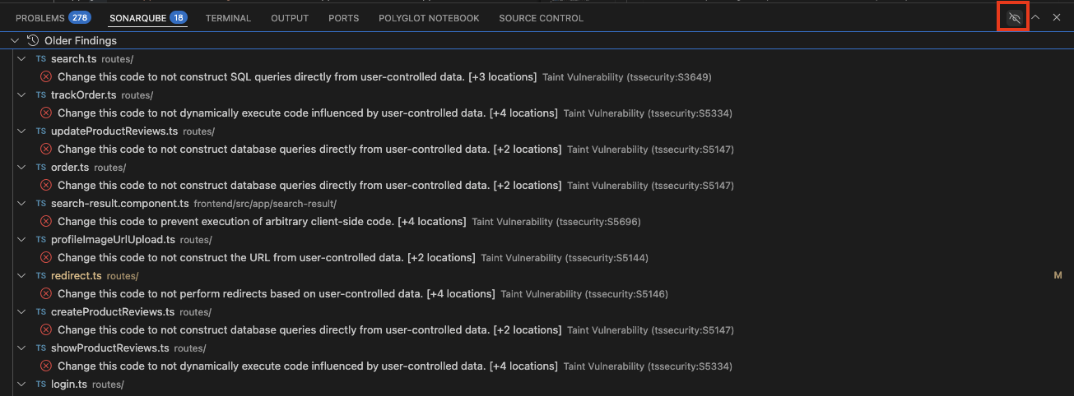Open the Source Control tab
The width and height of the screenshot is (1074, 396).
click(541, 18)
